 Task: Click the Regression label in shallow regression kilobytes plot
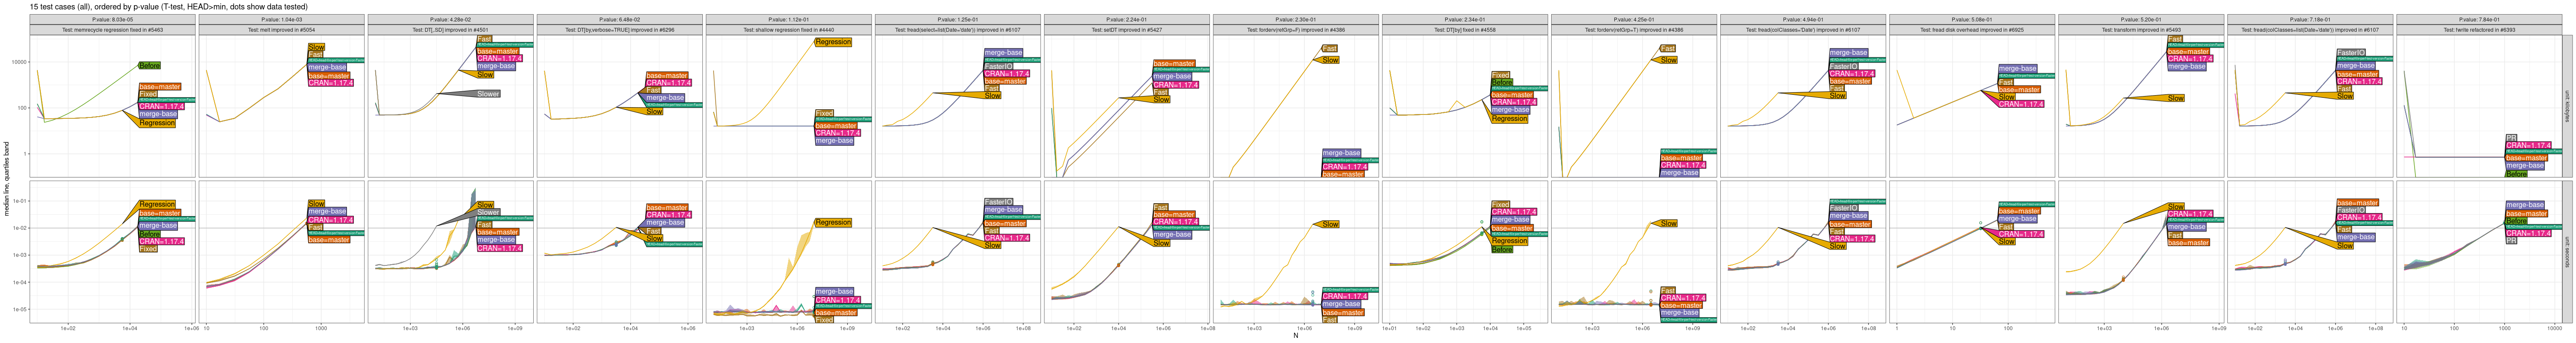(x=832, y=42)
